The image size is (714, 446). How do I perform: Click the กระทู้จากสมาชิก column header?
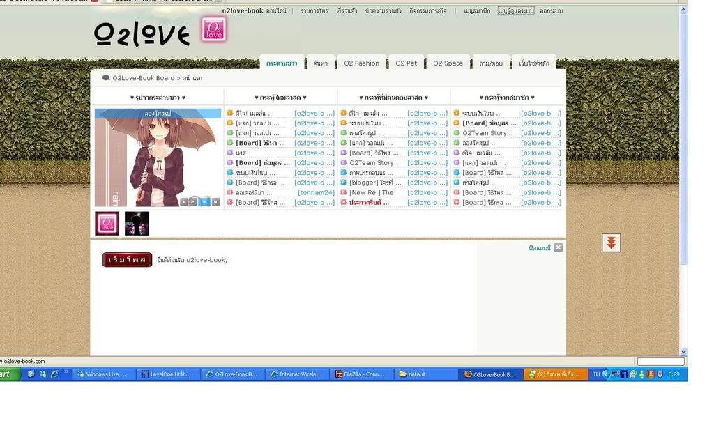tap(507, 98)
